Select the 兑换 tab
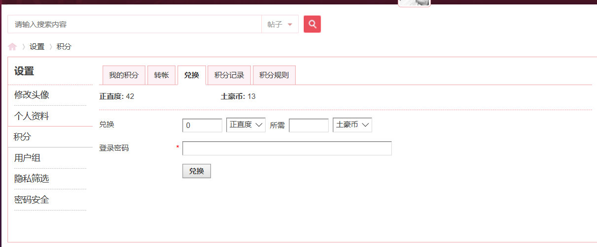The height and width of the screenshot is (247, 597). [x=191, y=75]
